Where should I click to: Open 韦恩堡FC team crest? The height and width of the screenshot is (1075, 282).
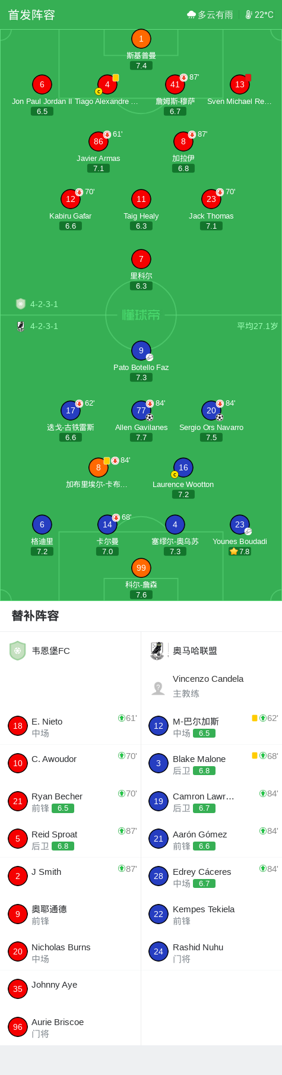(x=18, y=651)
